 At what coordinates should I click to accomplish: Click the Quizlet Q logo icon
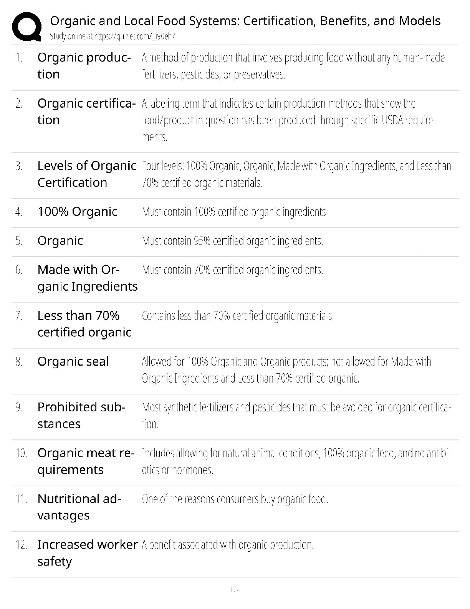pos(27,27)
